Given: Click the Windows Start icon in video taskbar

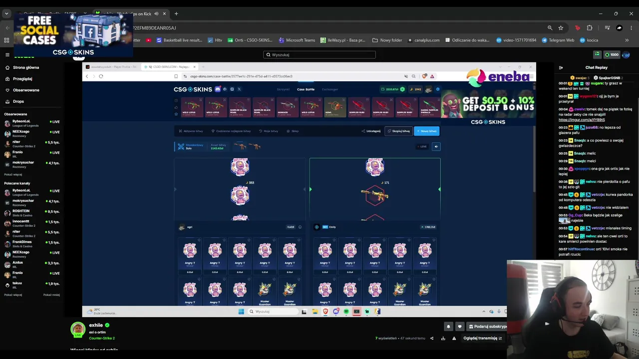Looking at the screenshot, I should (241, 312).
